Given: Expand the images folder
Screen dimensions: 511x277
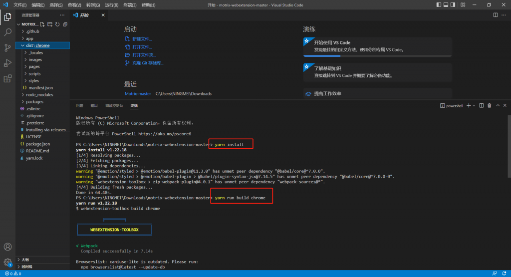Looking at the screenshot, I should 43,59.
